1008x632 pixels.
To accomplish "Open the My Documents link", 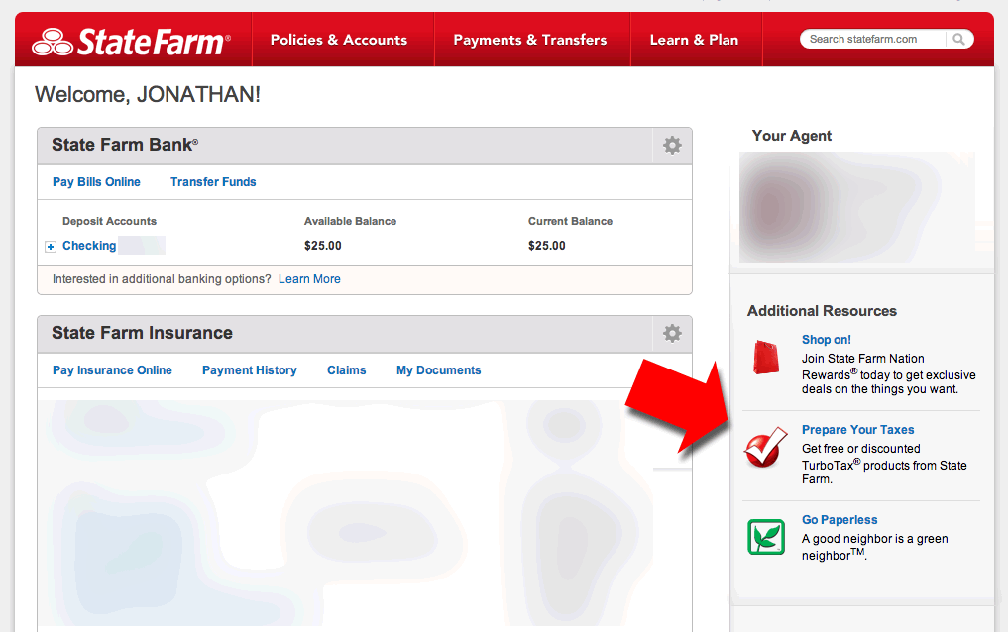I will tap(438, 370).
